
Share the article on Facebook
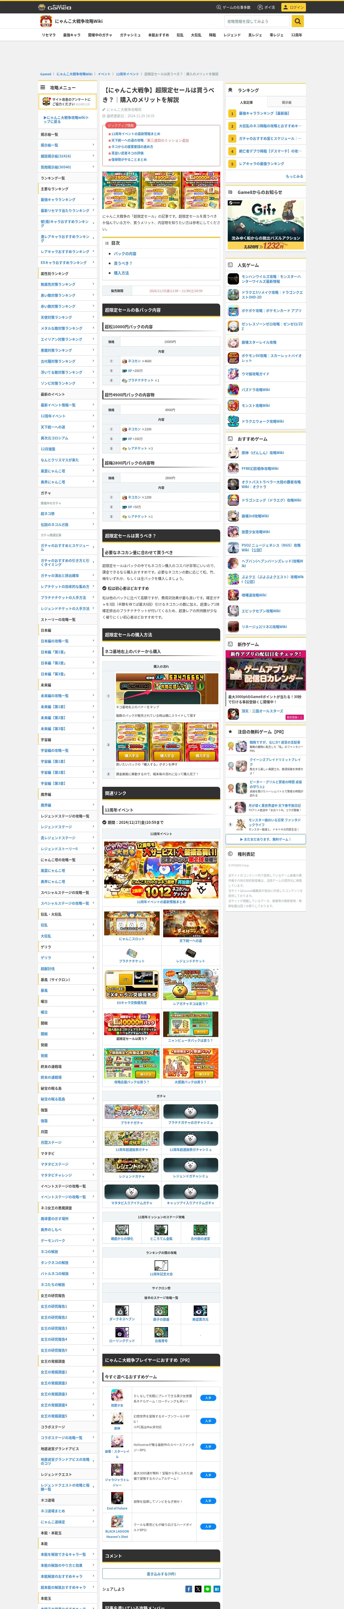tap(189, 1588)
